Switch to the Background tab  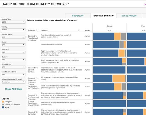(78, 16)
